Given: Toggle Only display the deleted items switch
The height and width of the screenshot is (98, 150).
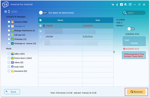Looking at the screenshot, I should click(x=43, y=13).
